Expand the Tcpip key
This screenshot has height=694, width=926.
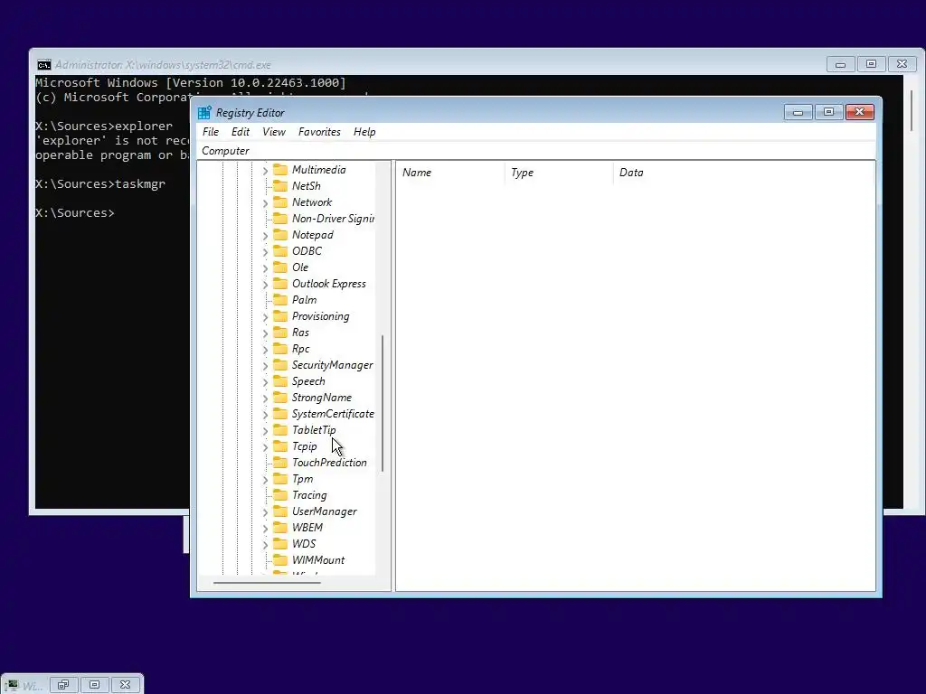click(265, 447)
